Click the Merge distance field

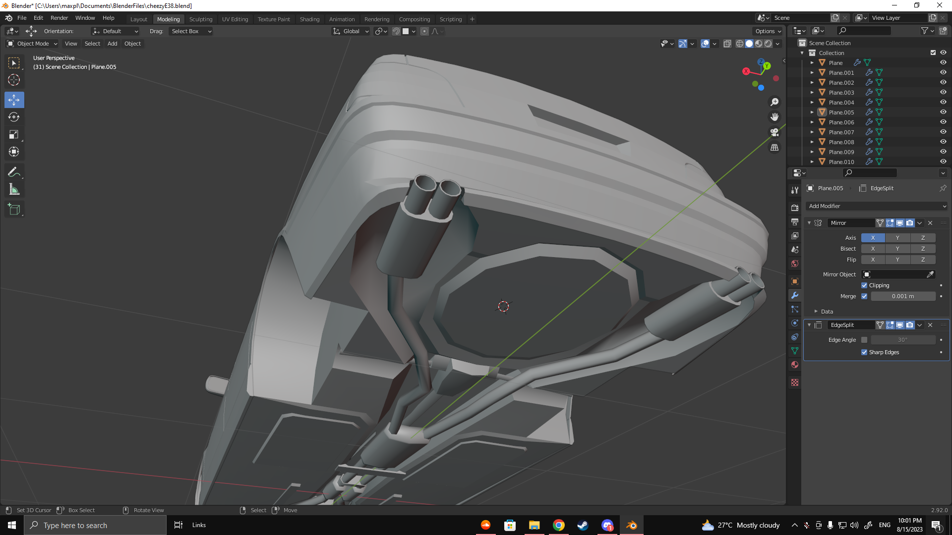pos(902,296)
